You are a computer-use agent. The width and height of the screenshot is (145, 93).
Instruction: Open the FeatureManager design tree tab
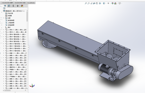(x=5, y=6)
